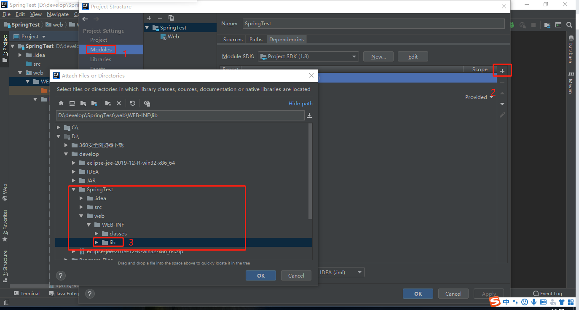
Task: Switch to the Paths tab
Action: pyautogui.click(x=256, y=39)
